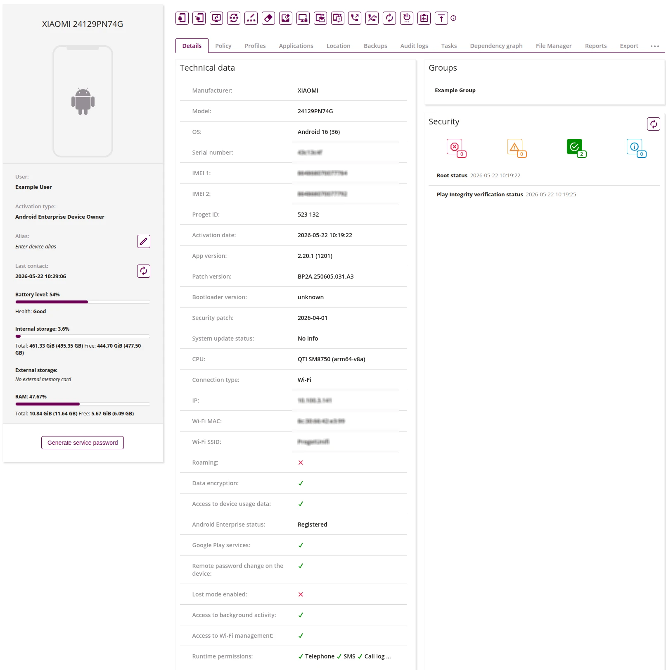Click the Android 16 (36) OS value
This screenshot has height=670, width=666.
pyautogui.click(x=319, y=132)
